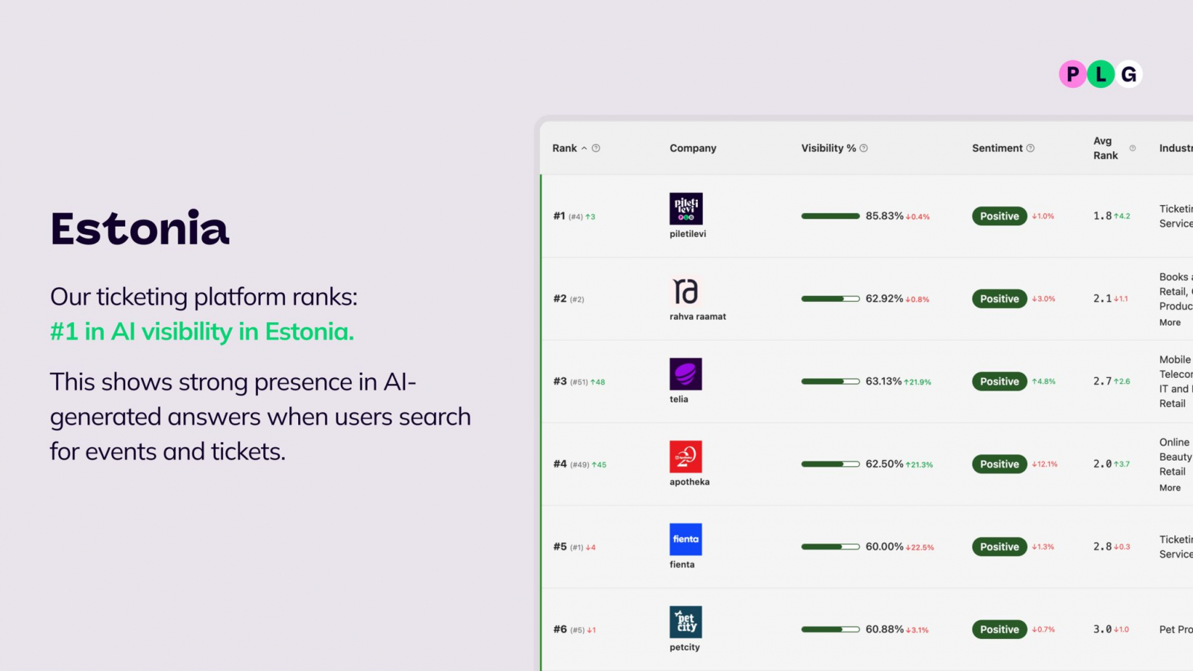Screen dimensions: 1193x671
Task: Select the 2.1 average rank value
Action: pyautogui.click(x=1102, y=299)
